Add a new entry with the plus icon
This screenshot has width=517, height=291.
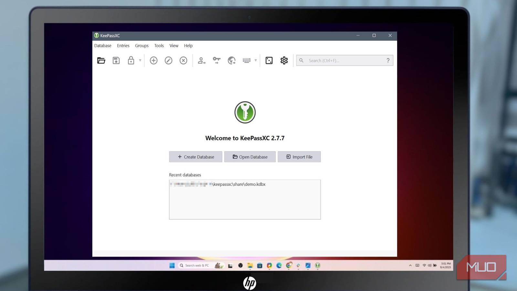tap(153, 60)
